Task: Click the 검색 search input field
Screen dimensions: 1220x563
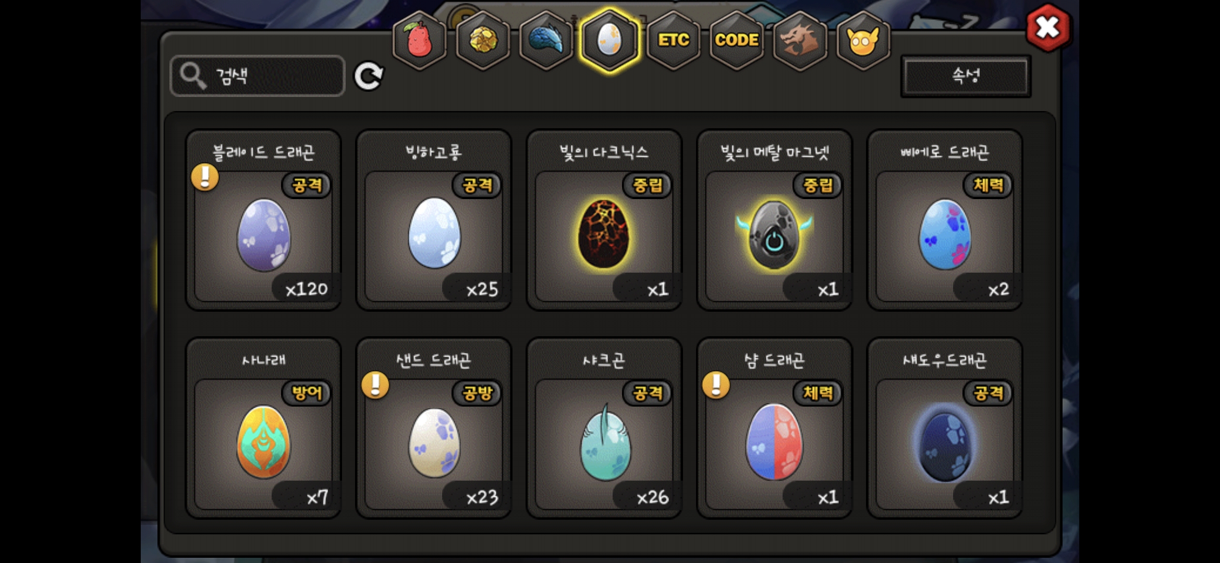Action: (x=258, y=76)
